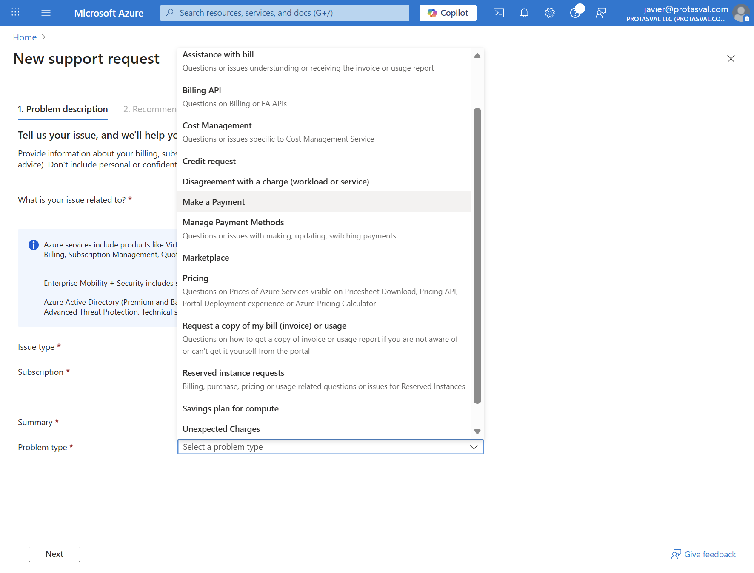Screen dimensions: 754x573
Task: Open the notifications bell
Action: pos(524,13)
